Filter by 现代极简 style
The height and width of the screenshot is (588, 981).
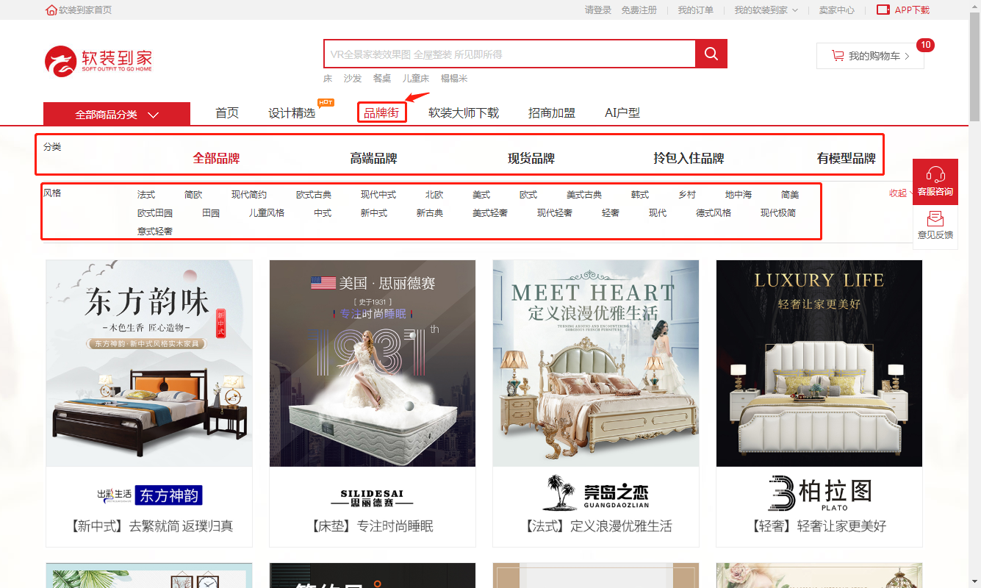coord(778,213)
